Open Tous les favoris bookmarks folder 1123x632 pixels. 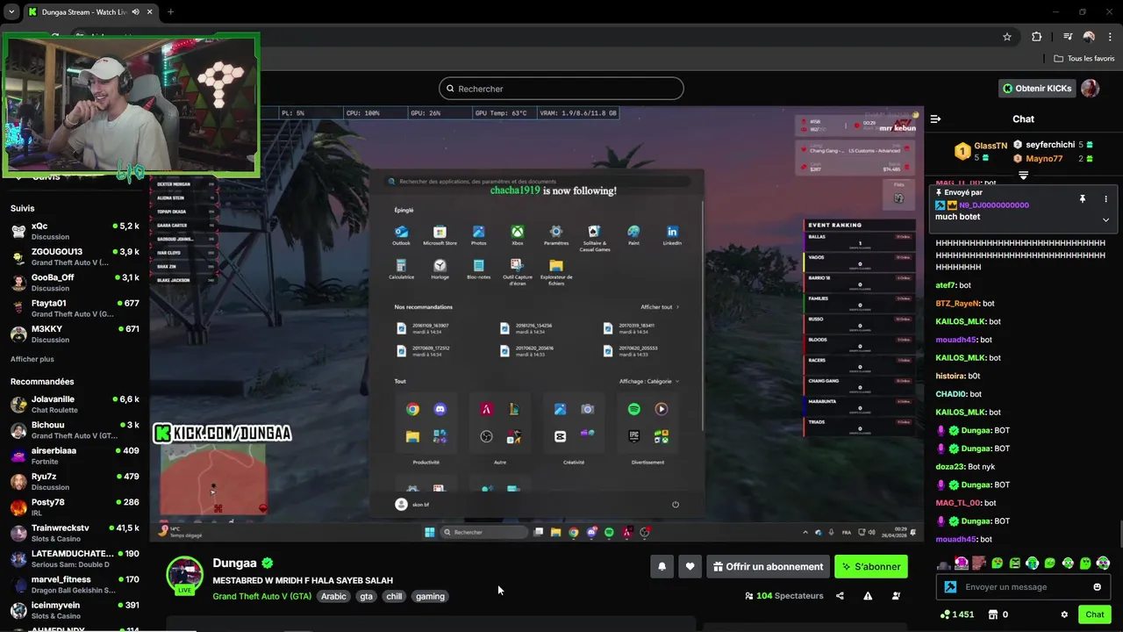tap(1084, 59)
